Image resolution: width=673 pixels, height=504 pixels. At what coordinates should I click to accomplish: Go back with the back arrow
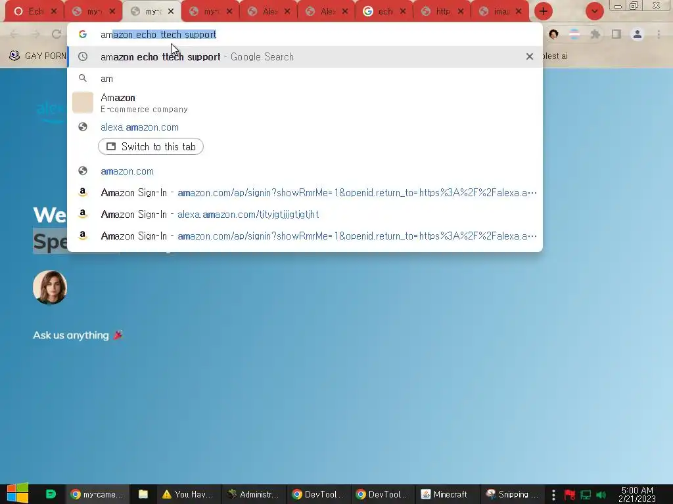click(x=14, y=34)
